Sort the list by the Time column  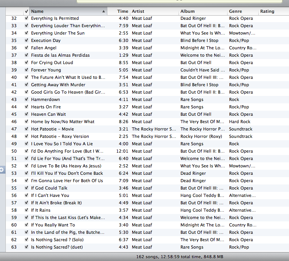(x=123, y=11)
